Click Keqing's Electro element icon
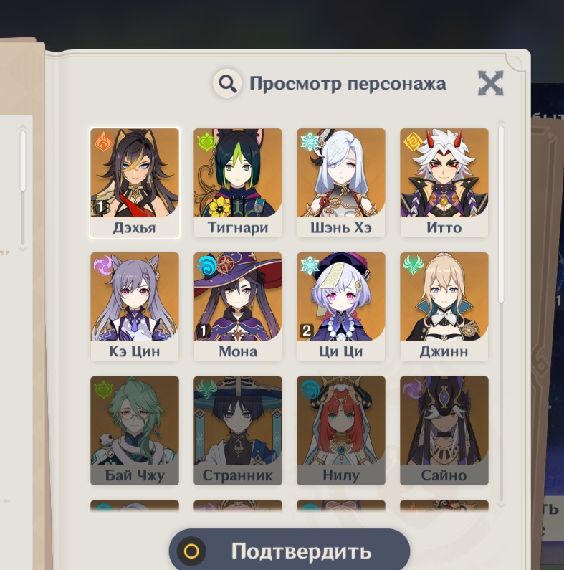This screenshot has width=564, height=570. click(103, 266)
